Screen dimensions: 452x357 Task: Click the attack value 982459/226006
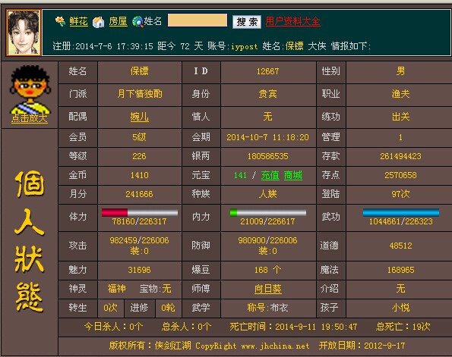click(x=139, y=240)
